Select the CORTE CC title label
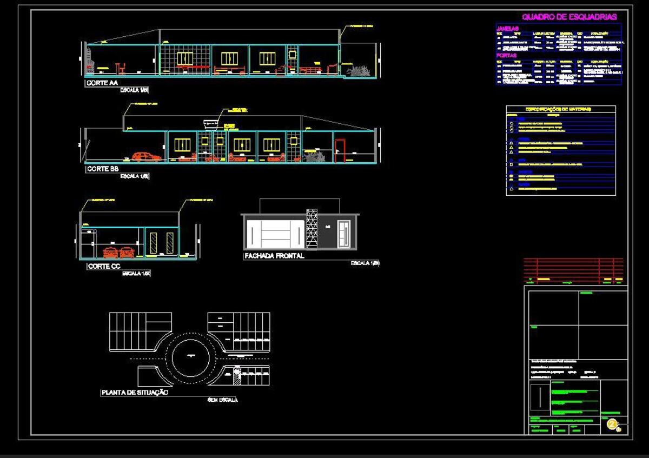This screenshot has width=649, height=458. (103, 267)
